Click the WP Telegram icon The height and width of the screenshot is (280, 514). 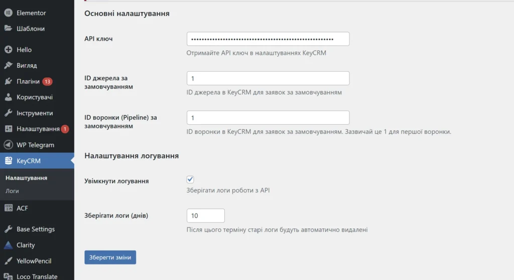coord(8,145)
